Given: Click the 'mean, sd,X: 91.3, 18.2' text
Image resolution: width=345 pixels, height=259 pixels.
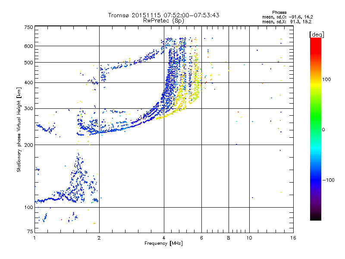Looking at the screenshot, I should coord(287,22).
